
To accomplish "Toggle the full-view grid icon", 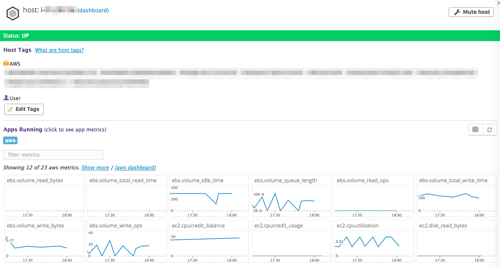I will pos(475,130).
